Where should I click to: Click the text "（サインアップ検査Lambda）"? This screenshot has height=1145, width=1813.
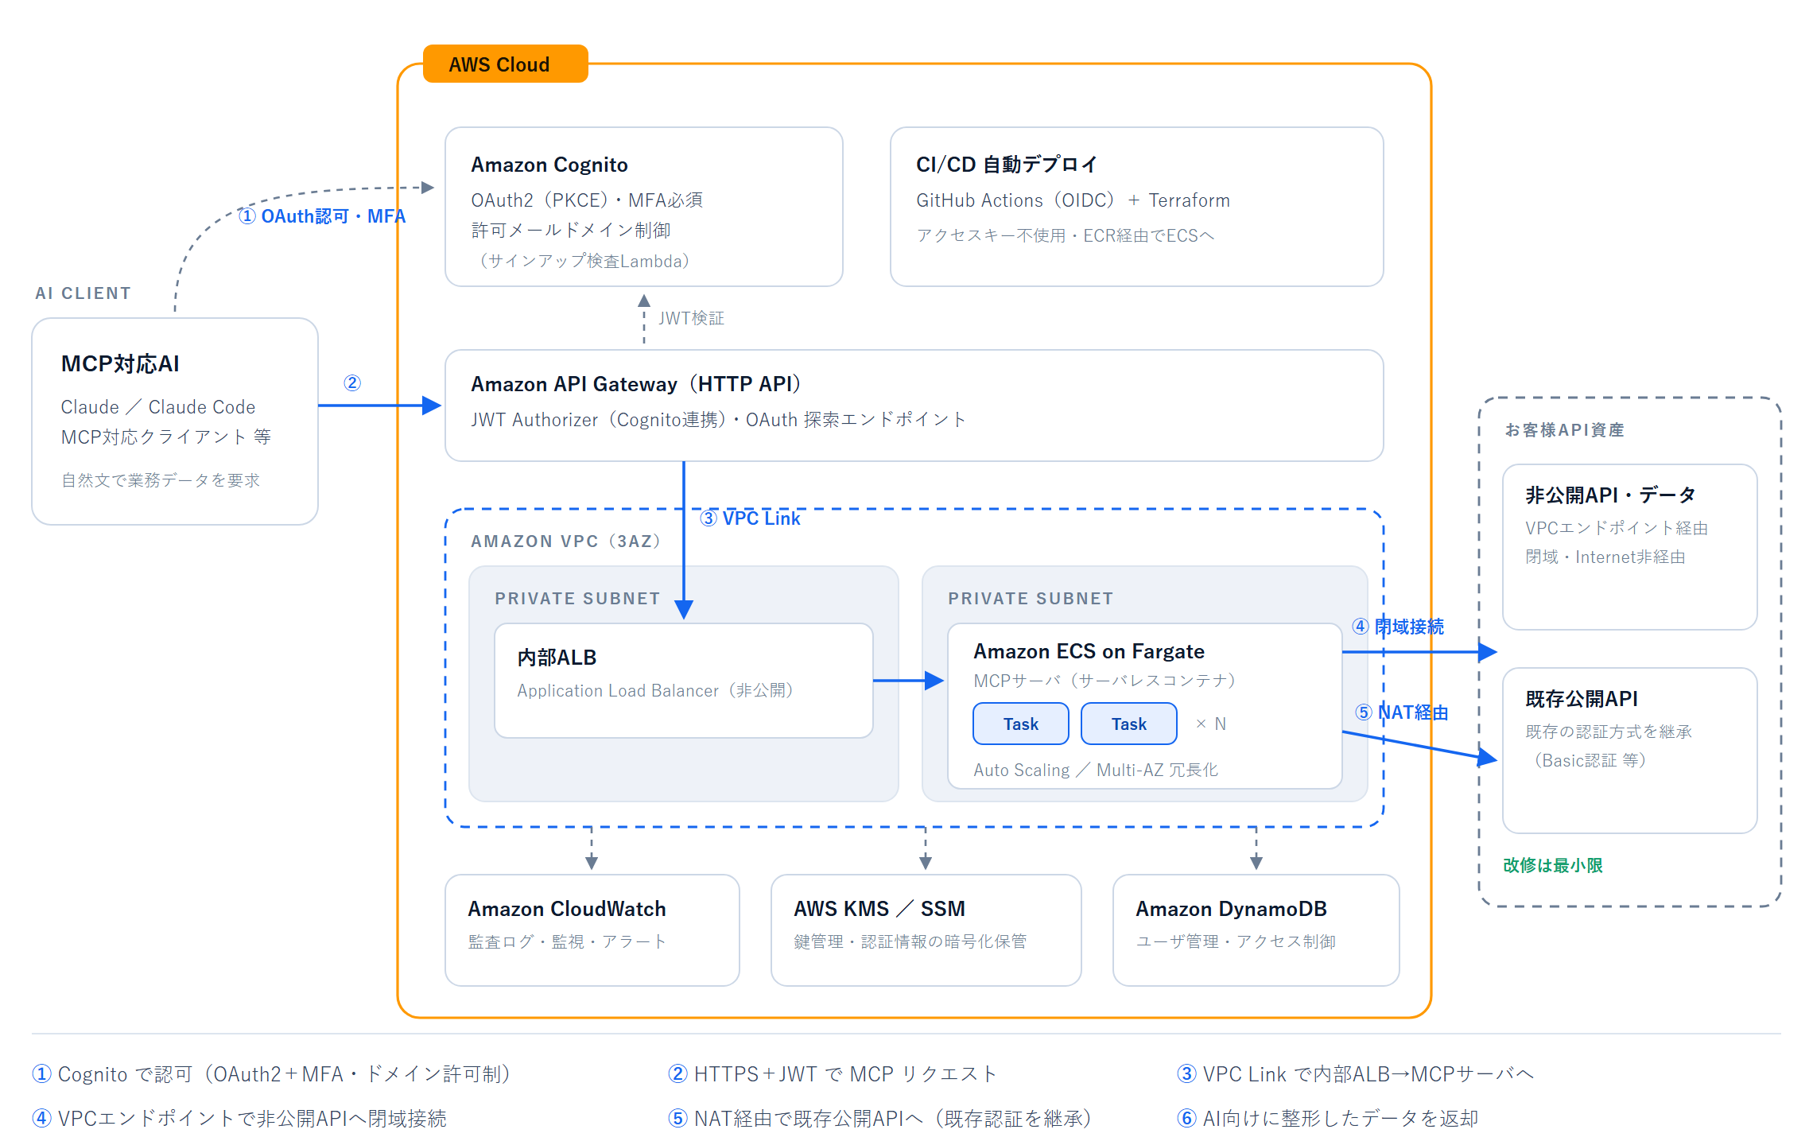[584, 261]
